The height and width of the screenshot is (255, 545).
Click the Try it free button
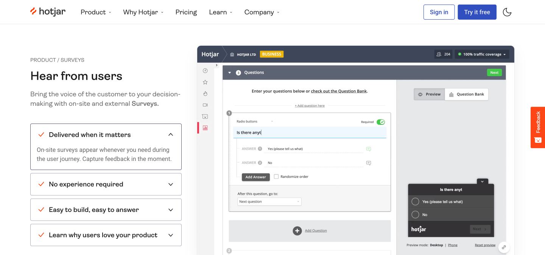pos(477,12)
